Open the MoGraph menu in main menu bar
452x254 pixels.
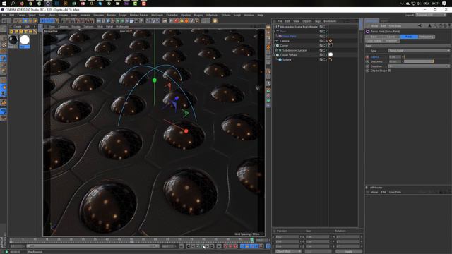click(x=157, y=15)
